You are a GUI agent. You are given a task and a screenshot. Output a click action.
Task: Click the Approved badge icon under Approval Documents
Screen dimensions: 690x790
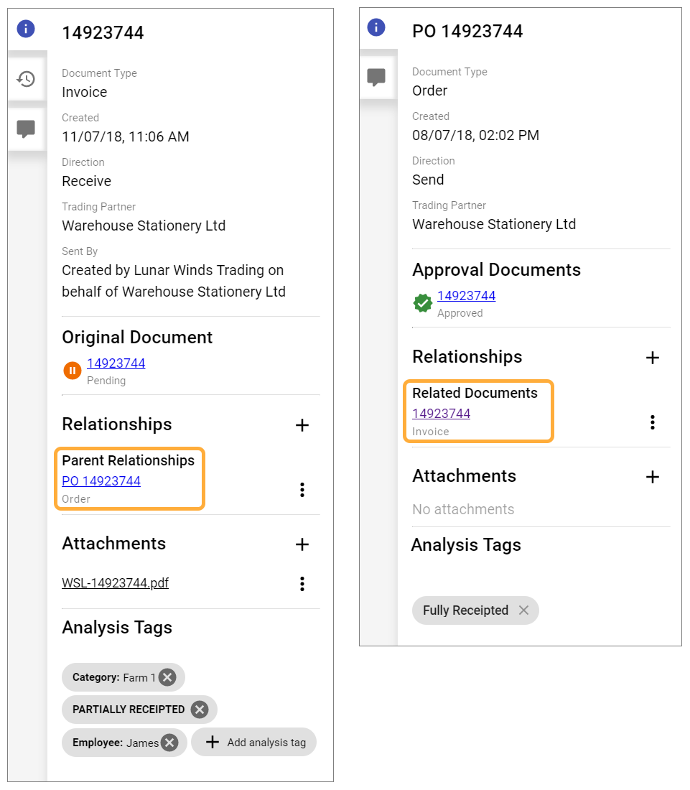[422, 302]
